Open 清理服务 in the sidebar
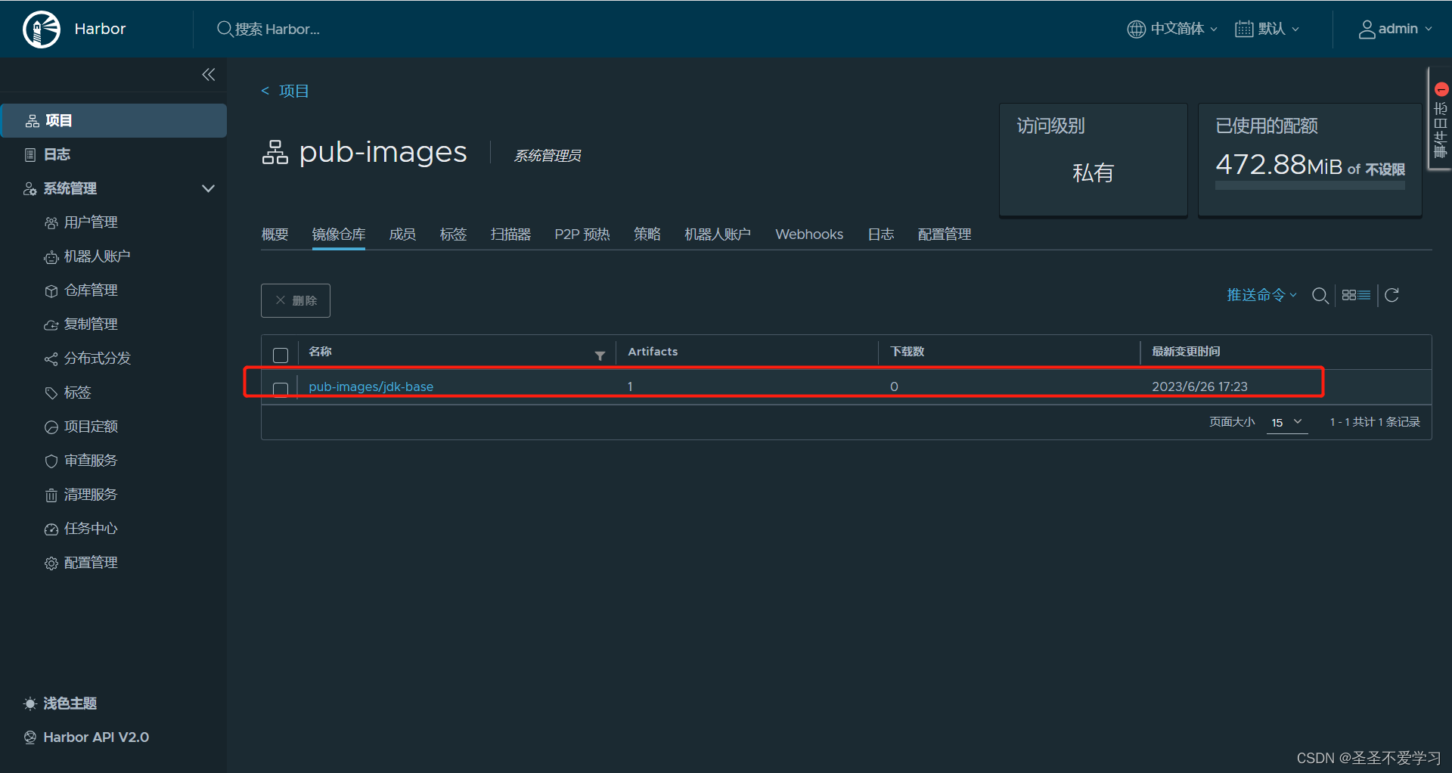Screen dimensions: 1452x773 tap(91, 495)
